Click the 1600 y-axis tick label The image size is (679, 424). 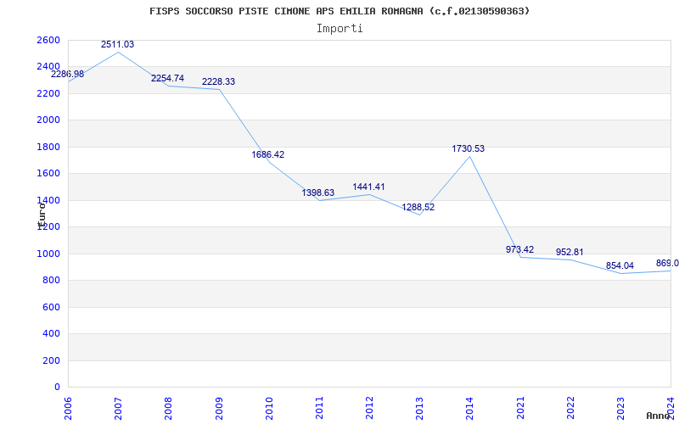tap(48, 174)
